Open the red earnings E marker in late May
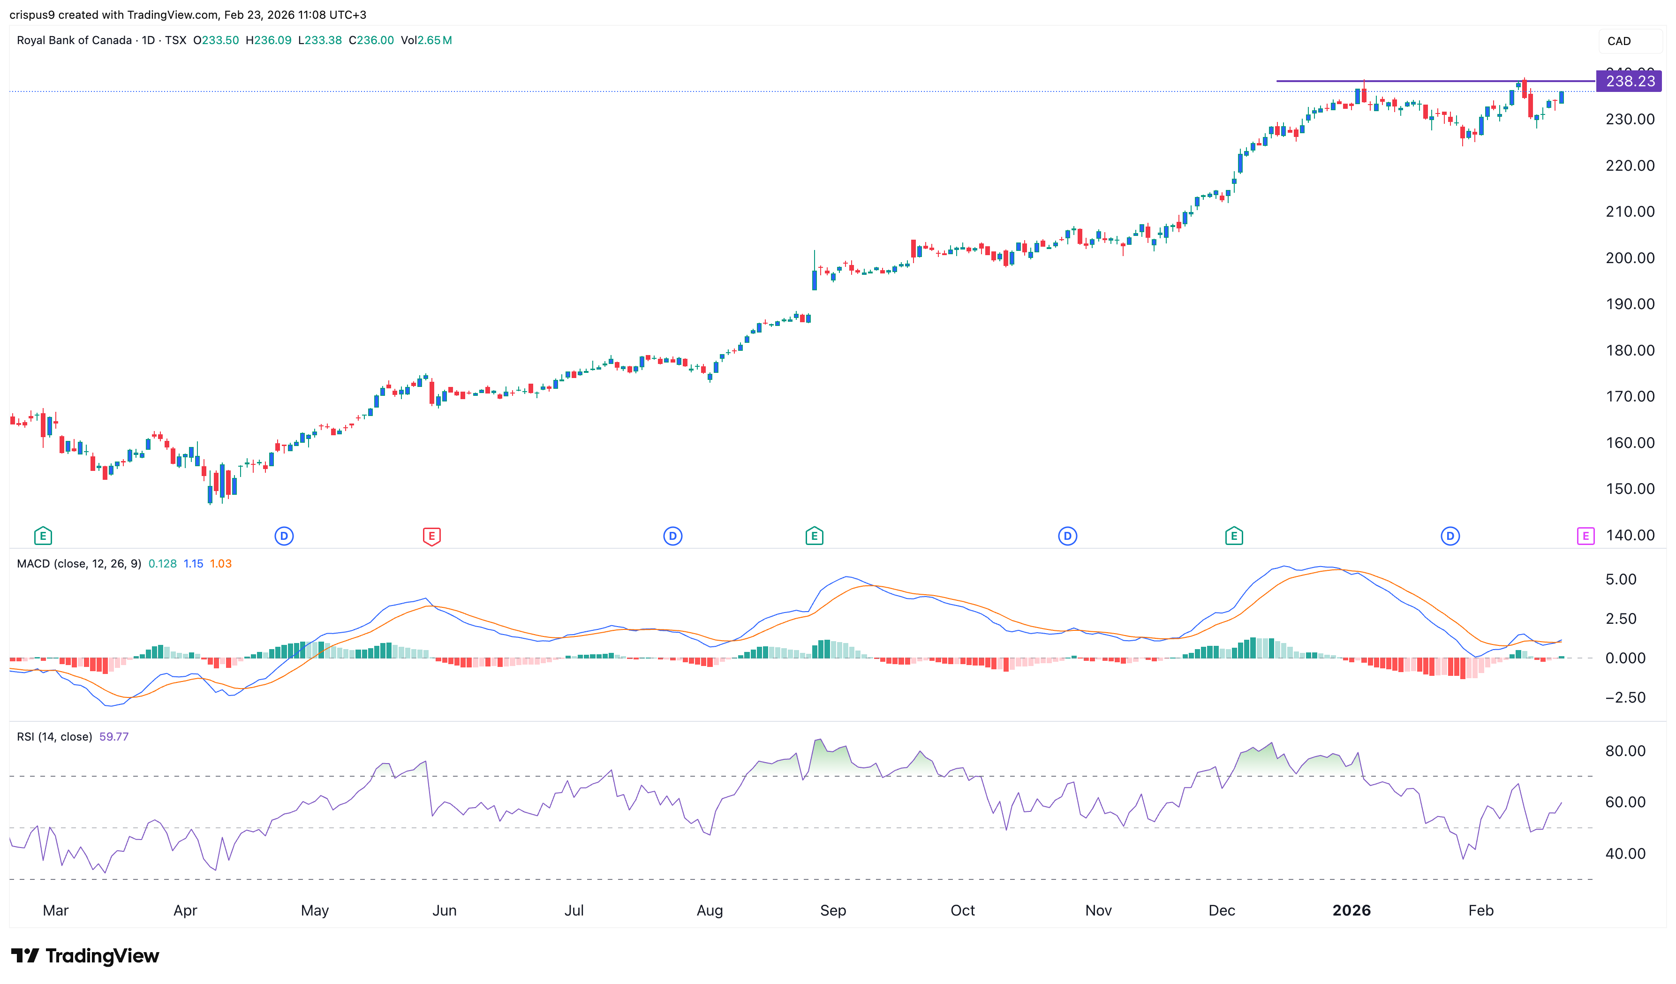 point(431,536)
